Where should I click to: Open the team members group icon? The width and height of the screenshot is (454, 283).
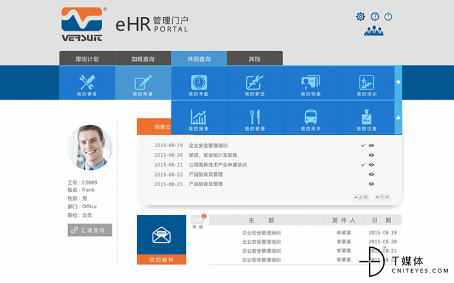pos(374,31)
